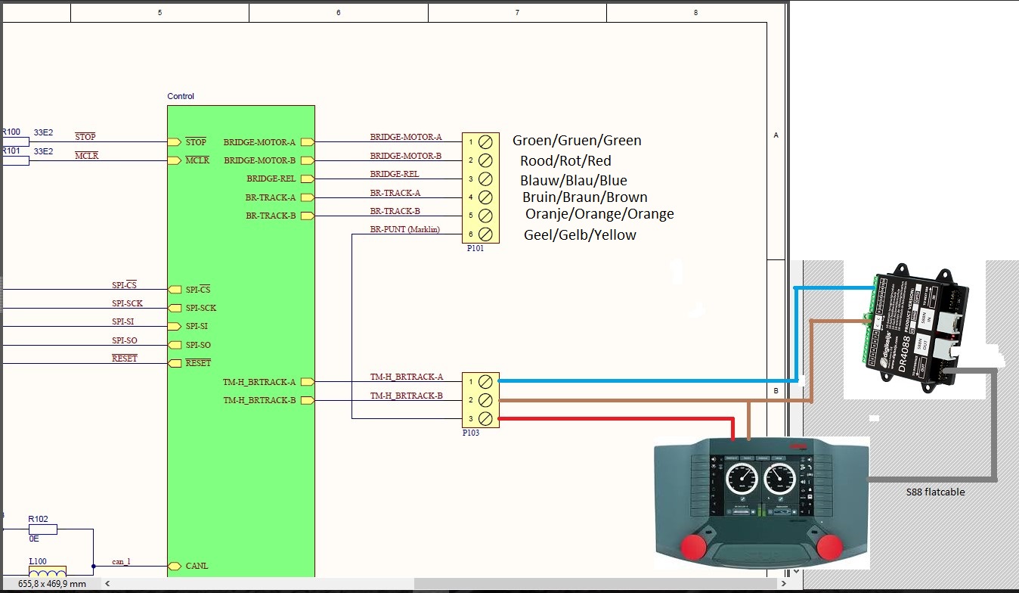This screenshot has height=593, width=1019.
Task: Click the P101 connector designator
Action: [475, 248]
